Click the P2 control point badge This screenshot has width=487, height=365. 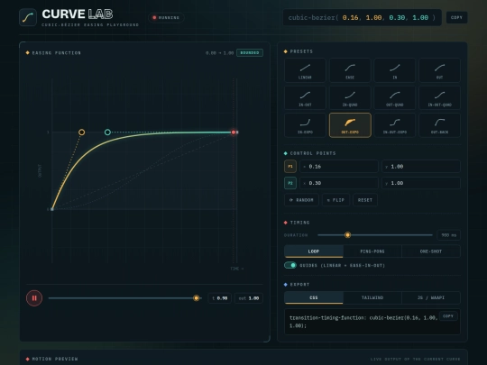[290, 183]
